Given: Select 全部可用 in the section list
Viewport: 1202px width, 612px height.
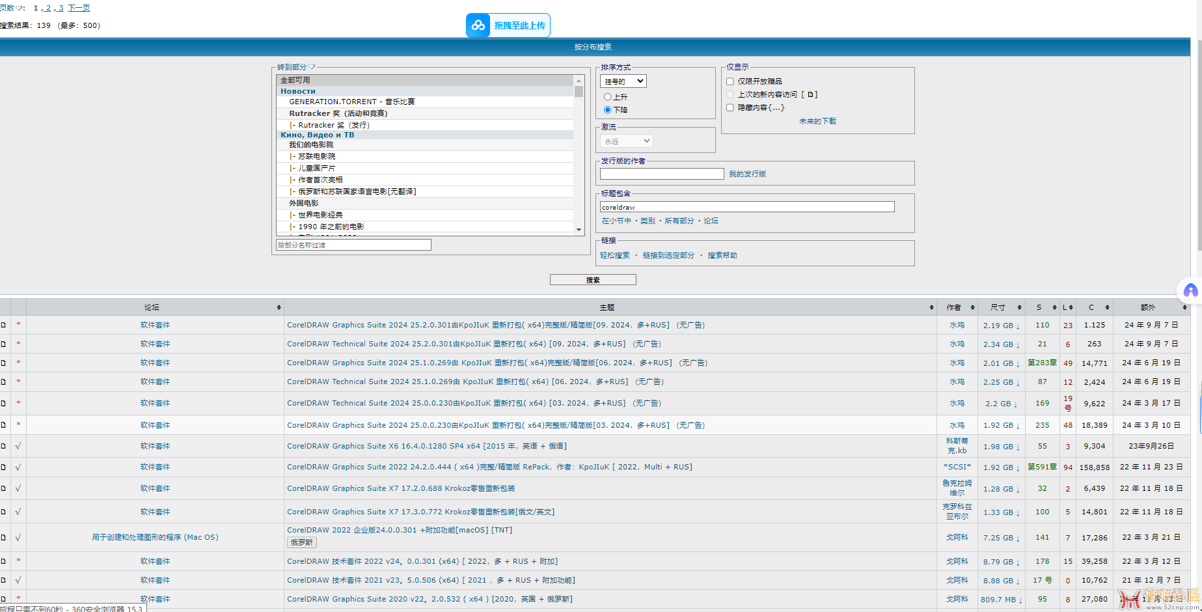Looking at the screenshot, I should 425,80.
